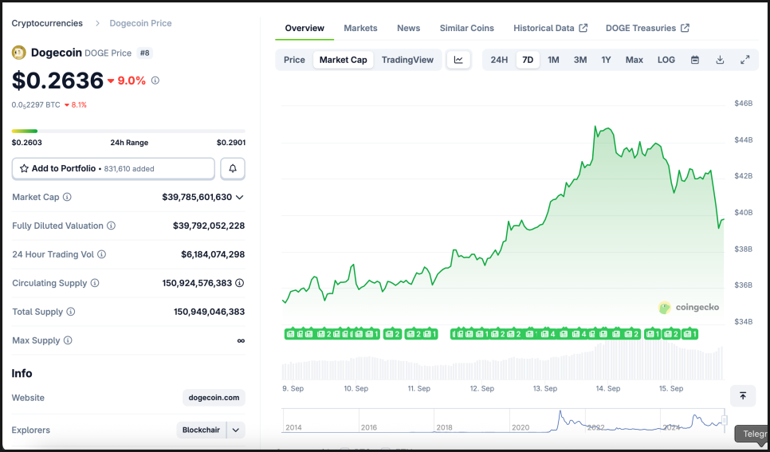
Task: Set chart range to 24H
Action: coord(499,60)
